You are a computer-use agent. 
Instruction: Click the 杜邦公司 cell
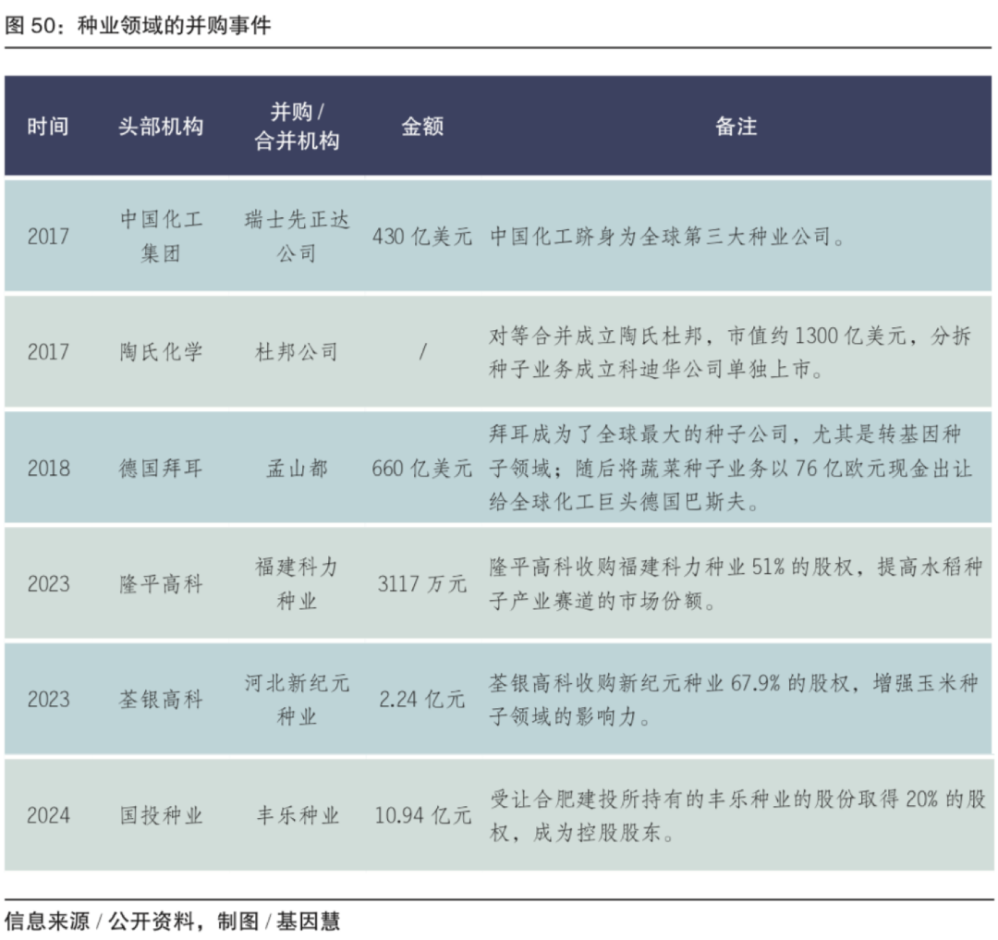pos(297,352)
